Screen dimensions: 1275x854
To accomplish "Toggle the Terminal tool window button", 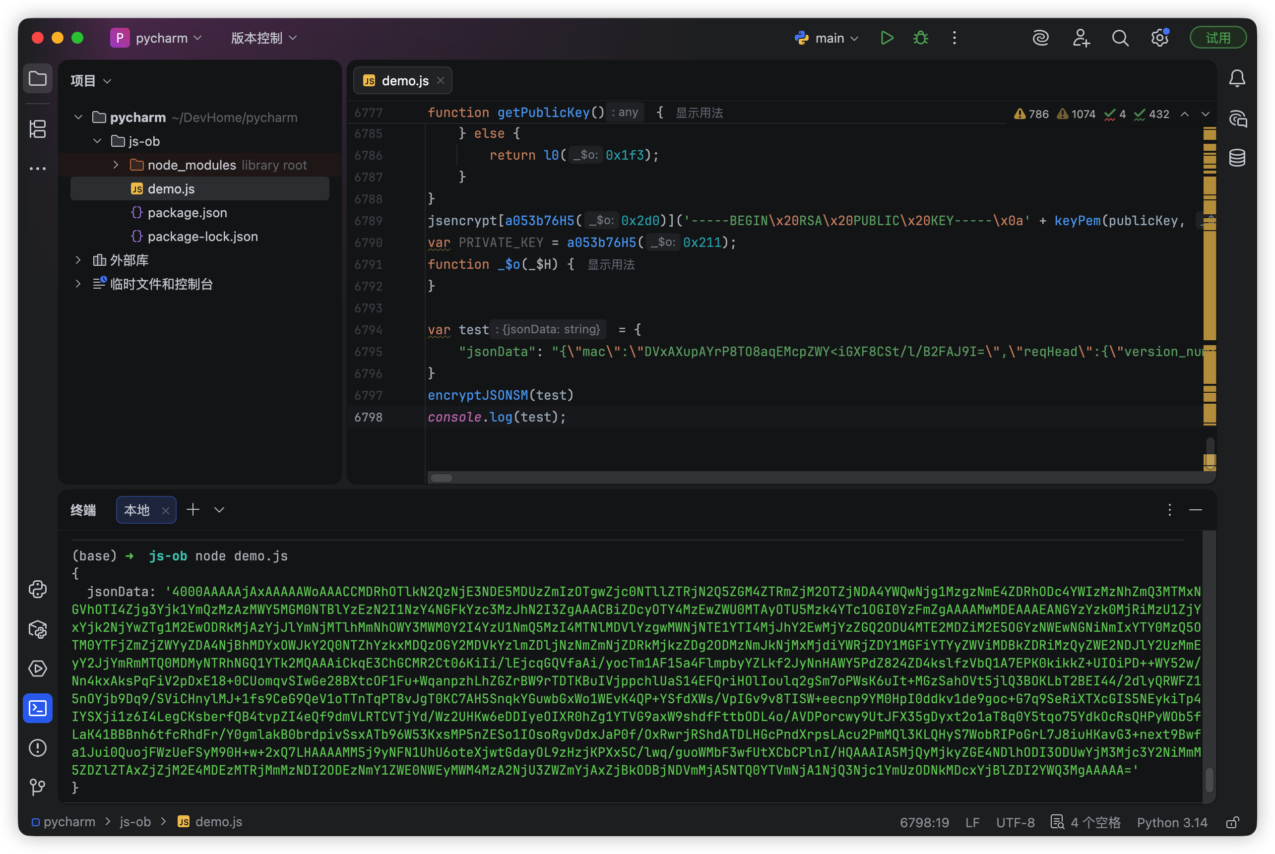I will (38, 708).
